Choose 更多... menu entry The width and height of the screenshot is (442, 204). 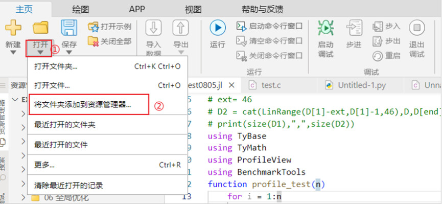pyautogui.click(x=107, y=165)
